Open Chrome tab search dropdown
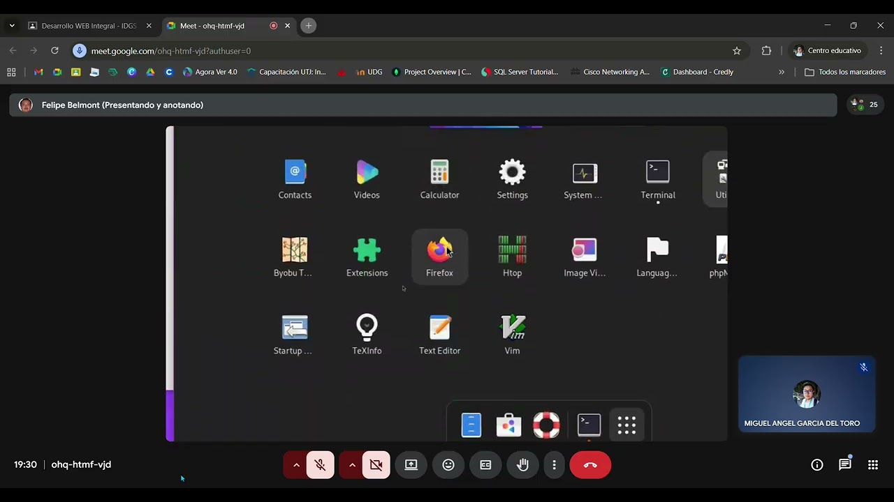Viewport: 894px width, 502px height. pos(12,26)
